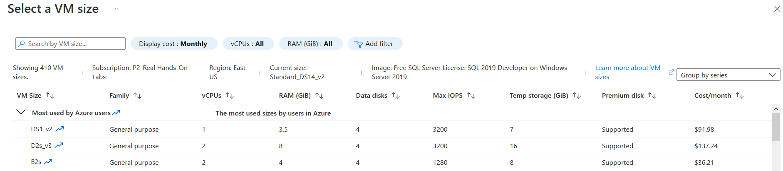Sort by Family column arrows
Screen dimensions: 783x171
pos(137,96)
